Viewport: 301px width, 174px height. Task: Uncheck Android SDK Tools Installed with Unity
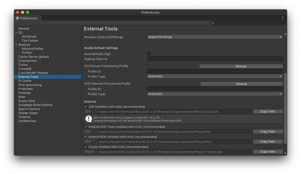(x=86, y=127)
